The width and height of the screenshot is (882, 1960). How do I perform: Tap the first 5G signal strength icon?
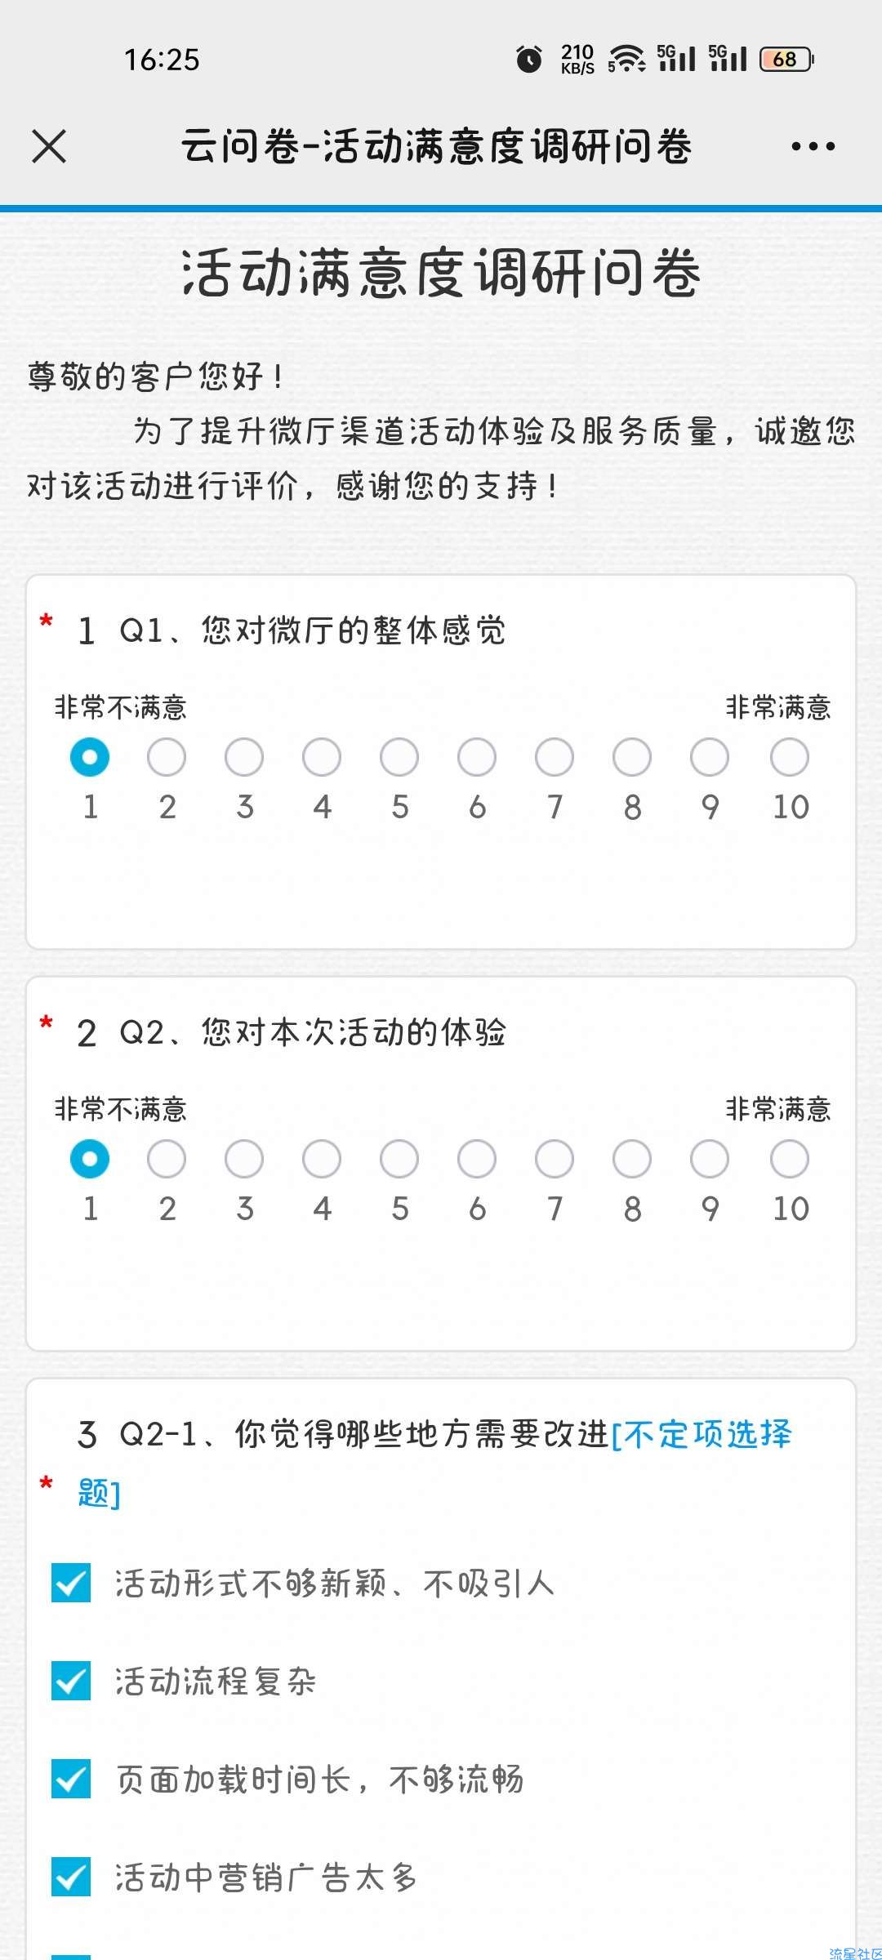[x=676, y=59]
